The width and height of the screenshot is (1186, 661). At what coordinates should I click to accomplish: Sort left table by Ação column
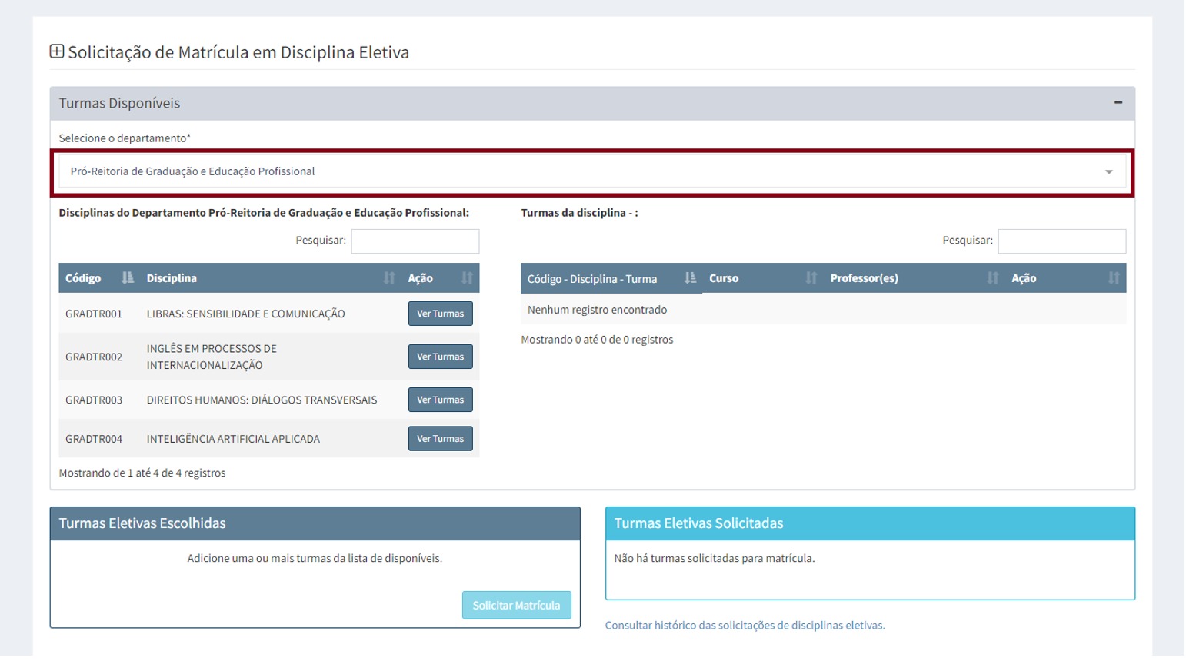[467, 278]
